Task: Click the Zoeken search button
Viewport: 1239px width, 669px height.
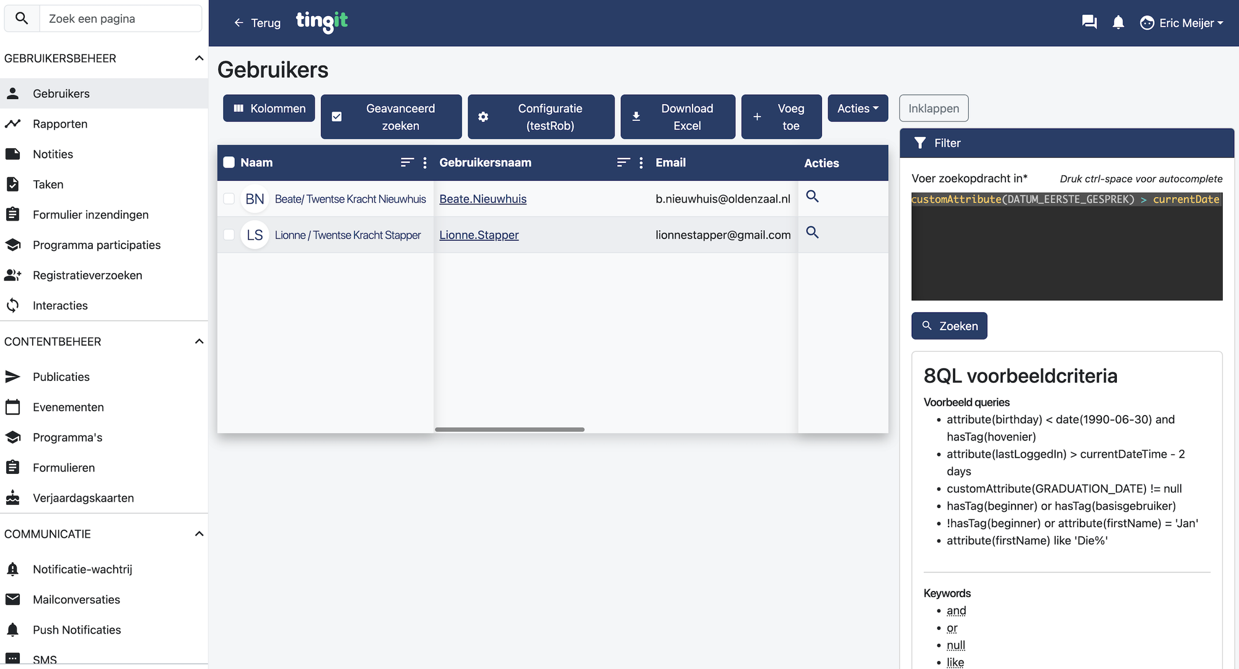Action: (x=949, y=326)
